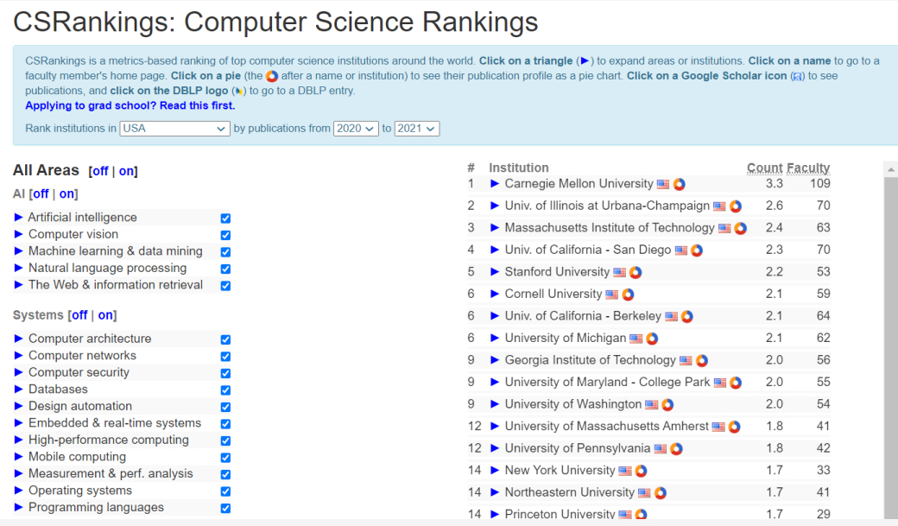This screenshot has width=898, height=526.
Task: Show Cornell University's publication pie chart
Action: (x=628, y=295)
